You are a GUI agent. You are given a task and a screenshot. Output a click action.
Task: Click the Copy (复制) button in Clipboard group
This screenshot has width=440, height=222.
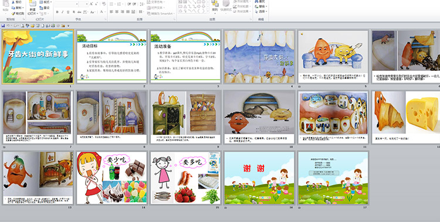18,8
